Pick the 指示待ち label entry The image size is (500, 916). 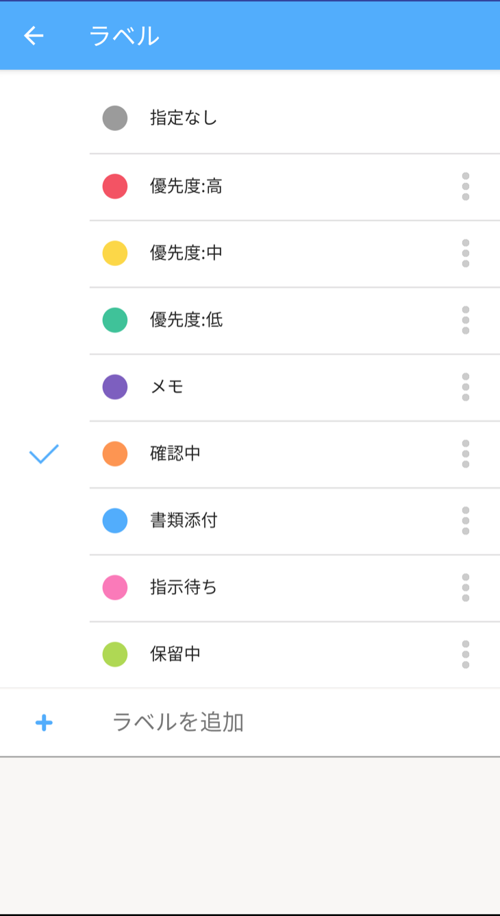pos(184,588)
